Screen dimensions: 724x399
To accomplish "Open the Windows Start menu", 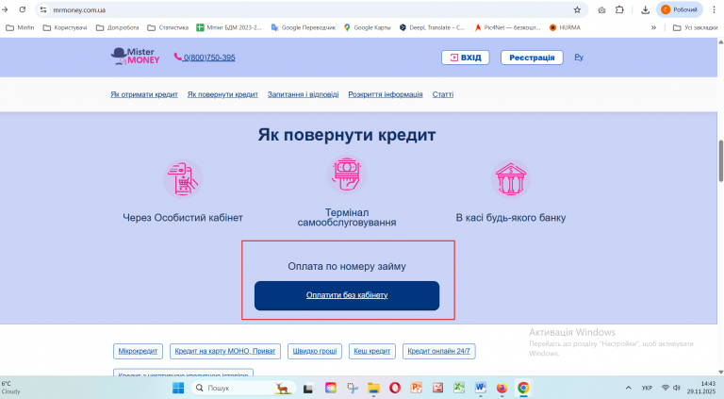I will pos(178,388).
